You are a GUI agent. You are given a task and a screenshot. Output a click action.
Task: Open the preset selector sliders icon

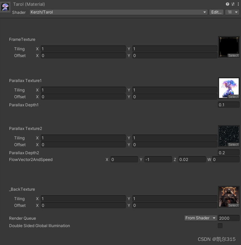coord(233,4)
